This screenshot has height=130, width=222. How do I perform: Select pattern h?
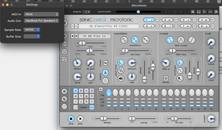[x=92, y=96]
